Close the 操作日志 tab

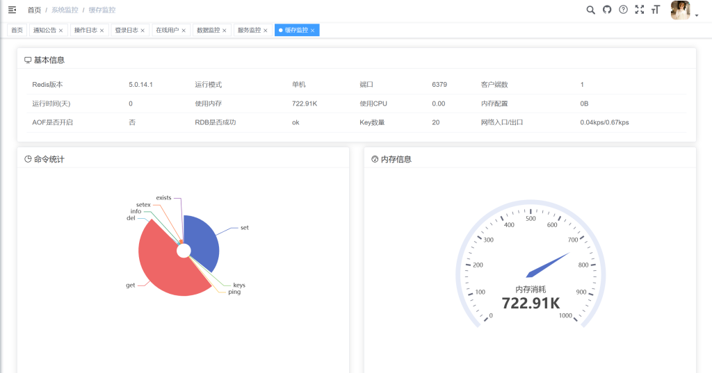click(x=102, y=31)
